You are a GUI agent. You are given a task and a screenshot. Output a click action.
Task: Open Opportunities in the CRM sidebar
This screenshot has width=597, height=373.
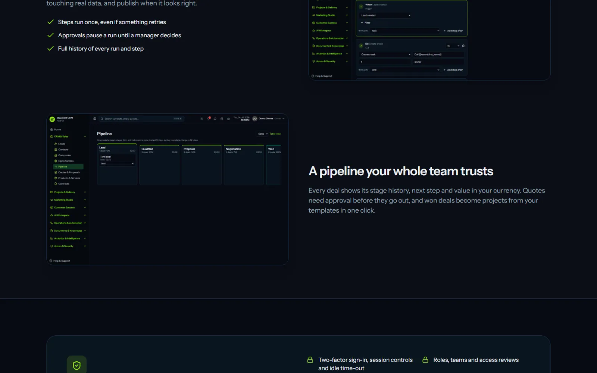pos(64,161)
